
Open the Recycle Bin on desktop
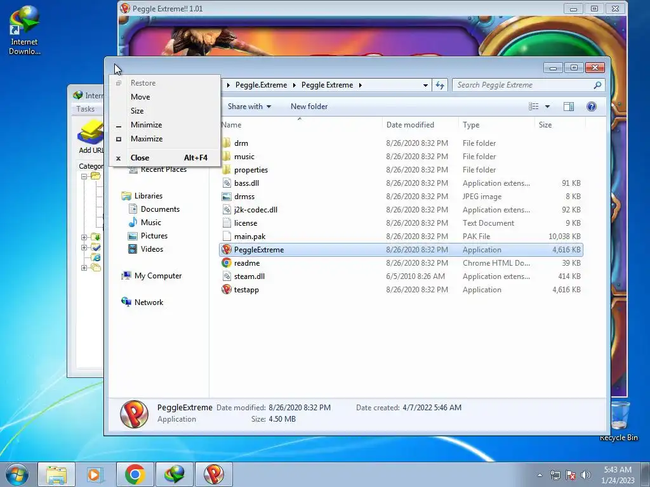(618, 421)
